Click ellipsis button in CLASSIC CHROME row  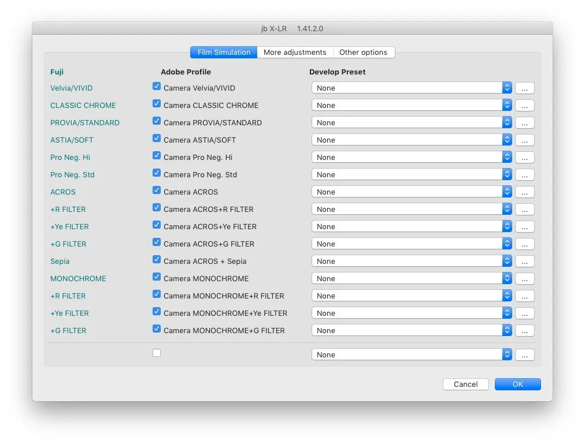524,106
